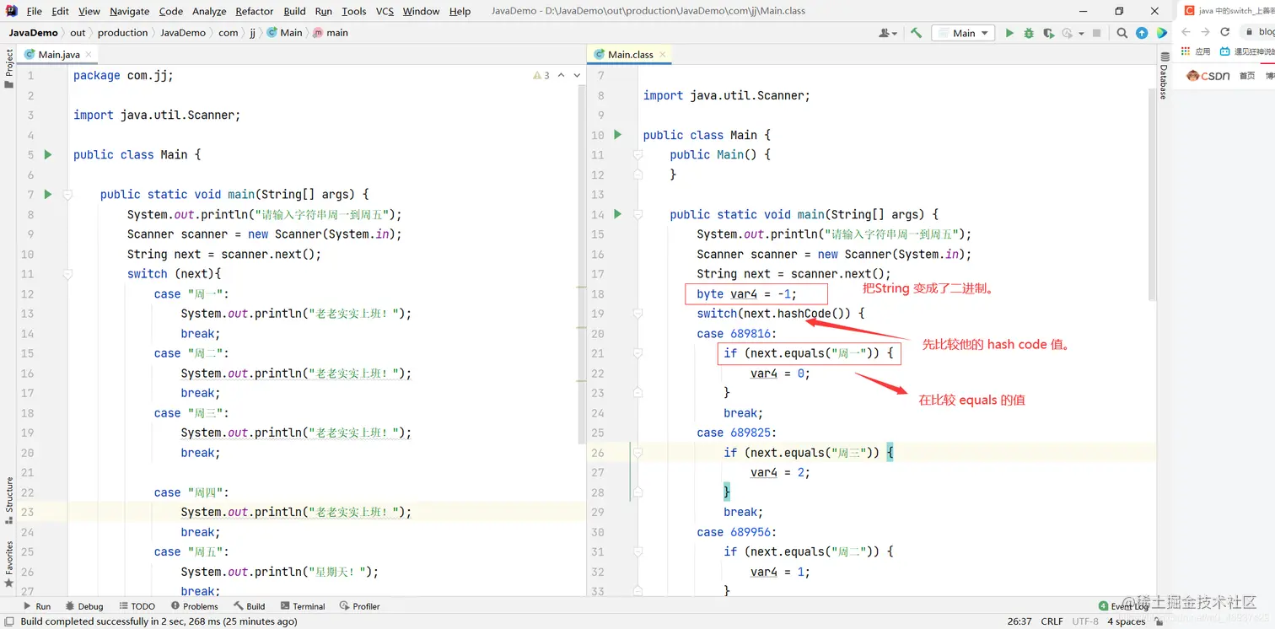1275x629 pixels.
Task: Go to next highlighted error arrow
Action: [578, 75]
